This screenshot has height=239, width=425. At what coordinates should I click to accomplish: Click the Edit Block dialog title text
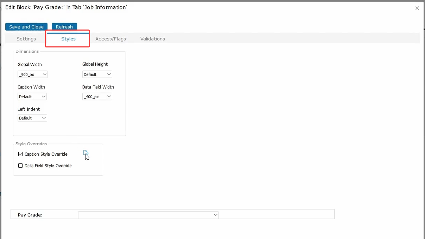click(x=66, y=7)
